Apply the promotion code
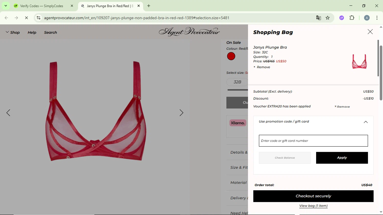 point(342,158)
